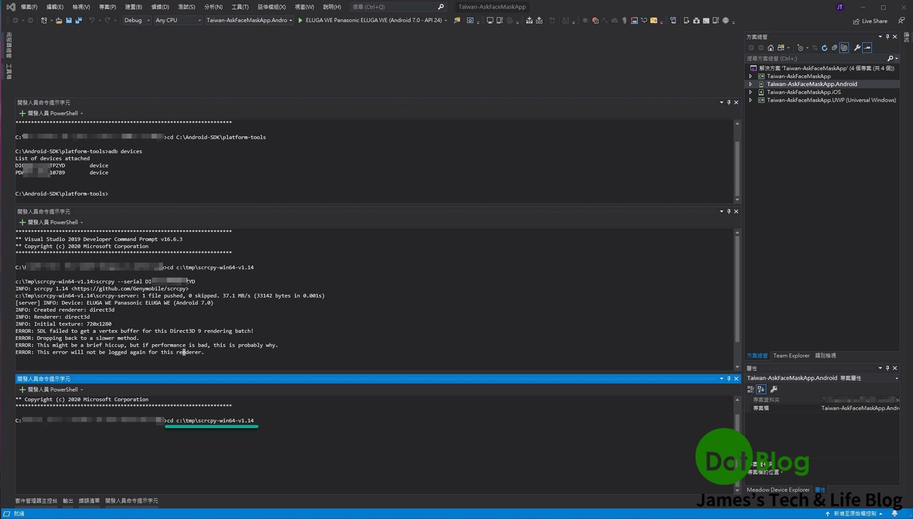Screen dimensions: 913x519
Task: Click the Live Share button
Action: coord(870,21)
